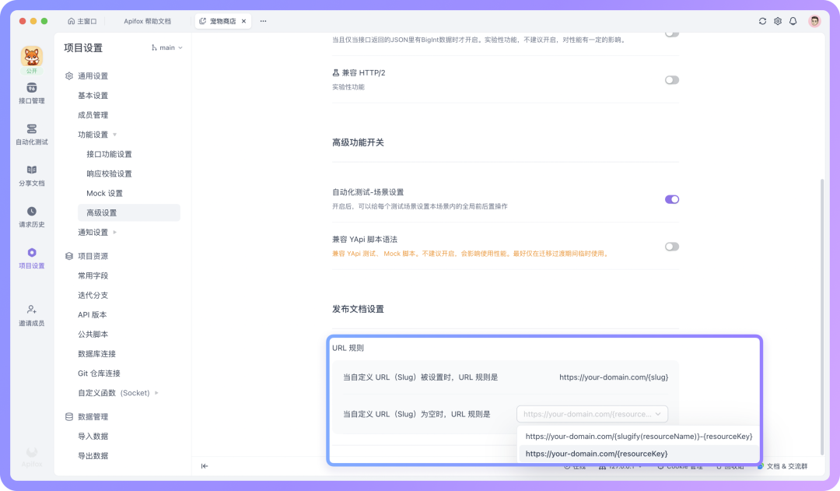
Task: Click the orange YApi warning text
Action: click(471, 254)
